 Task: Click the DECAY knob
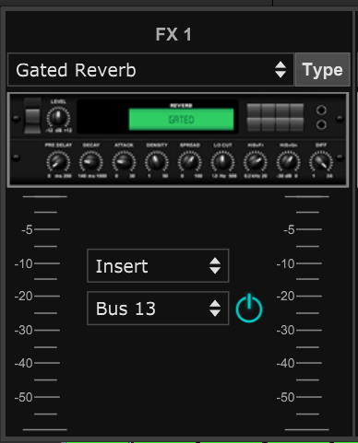point(91,162)
